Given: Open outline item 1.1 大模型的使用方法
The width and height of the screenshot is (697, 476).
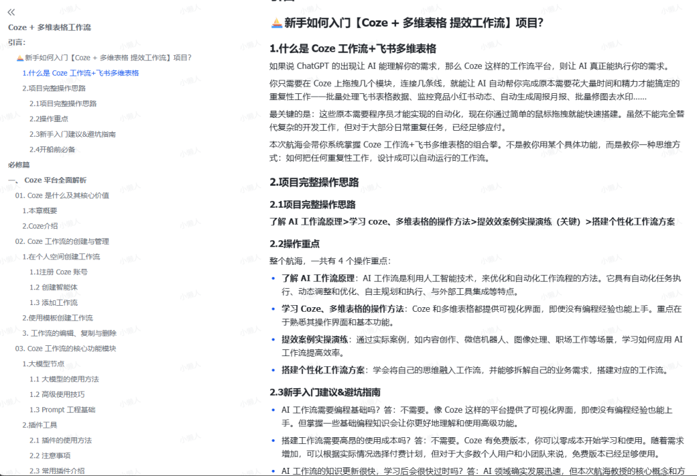Looking at the screenshot, I should [64, 379].
